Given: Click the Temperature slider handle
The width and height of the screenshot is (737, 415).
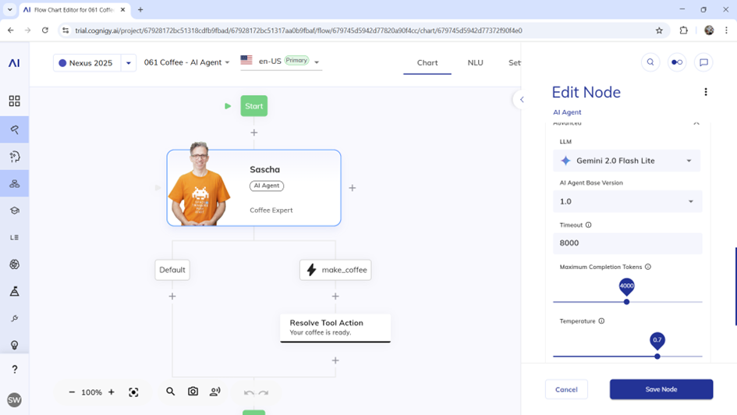Looking at the screenshot, I should pyautogui.click(x=657, y=356).
